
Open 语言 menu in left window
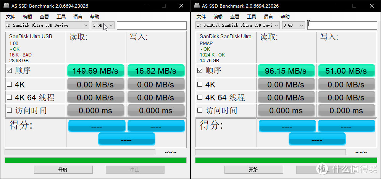[78, 17]
